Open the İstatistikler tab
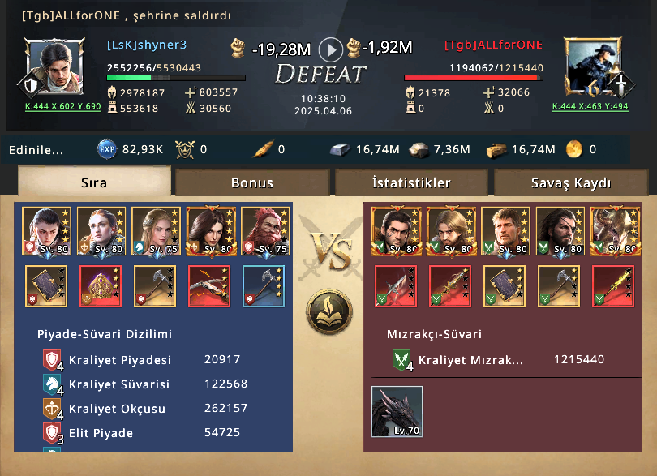 coord(411,182)
